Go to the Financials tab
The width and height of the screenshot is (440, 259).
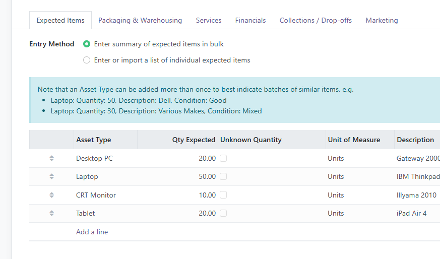tap(250, 21)
